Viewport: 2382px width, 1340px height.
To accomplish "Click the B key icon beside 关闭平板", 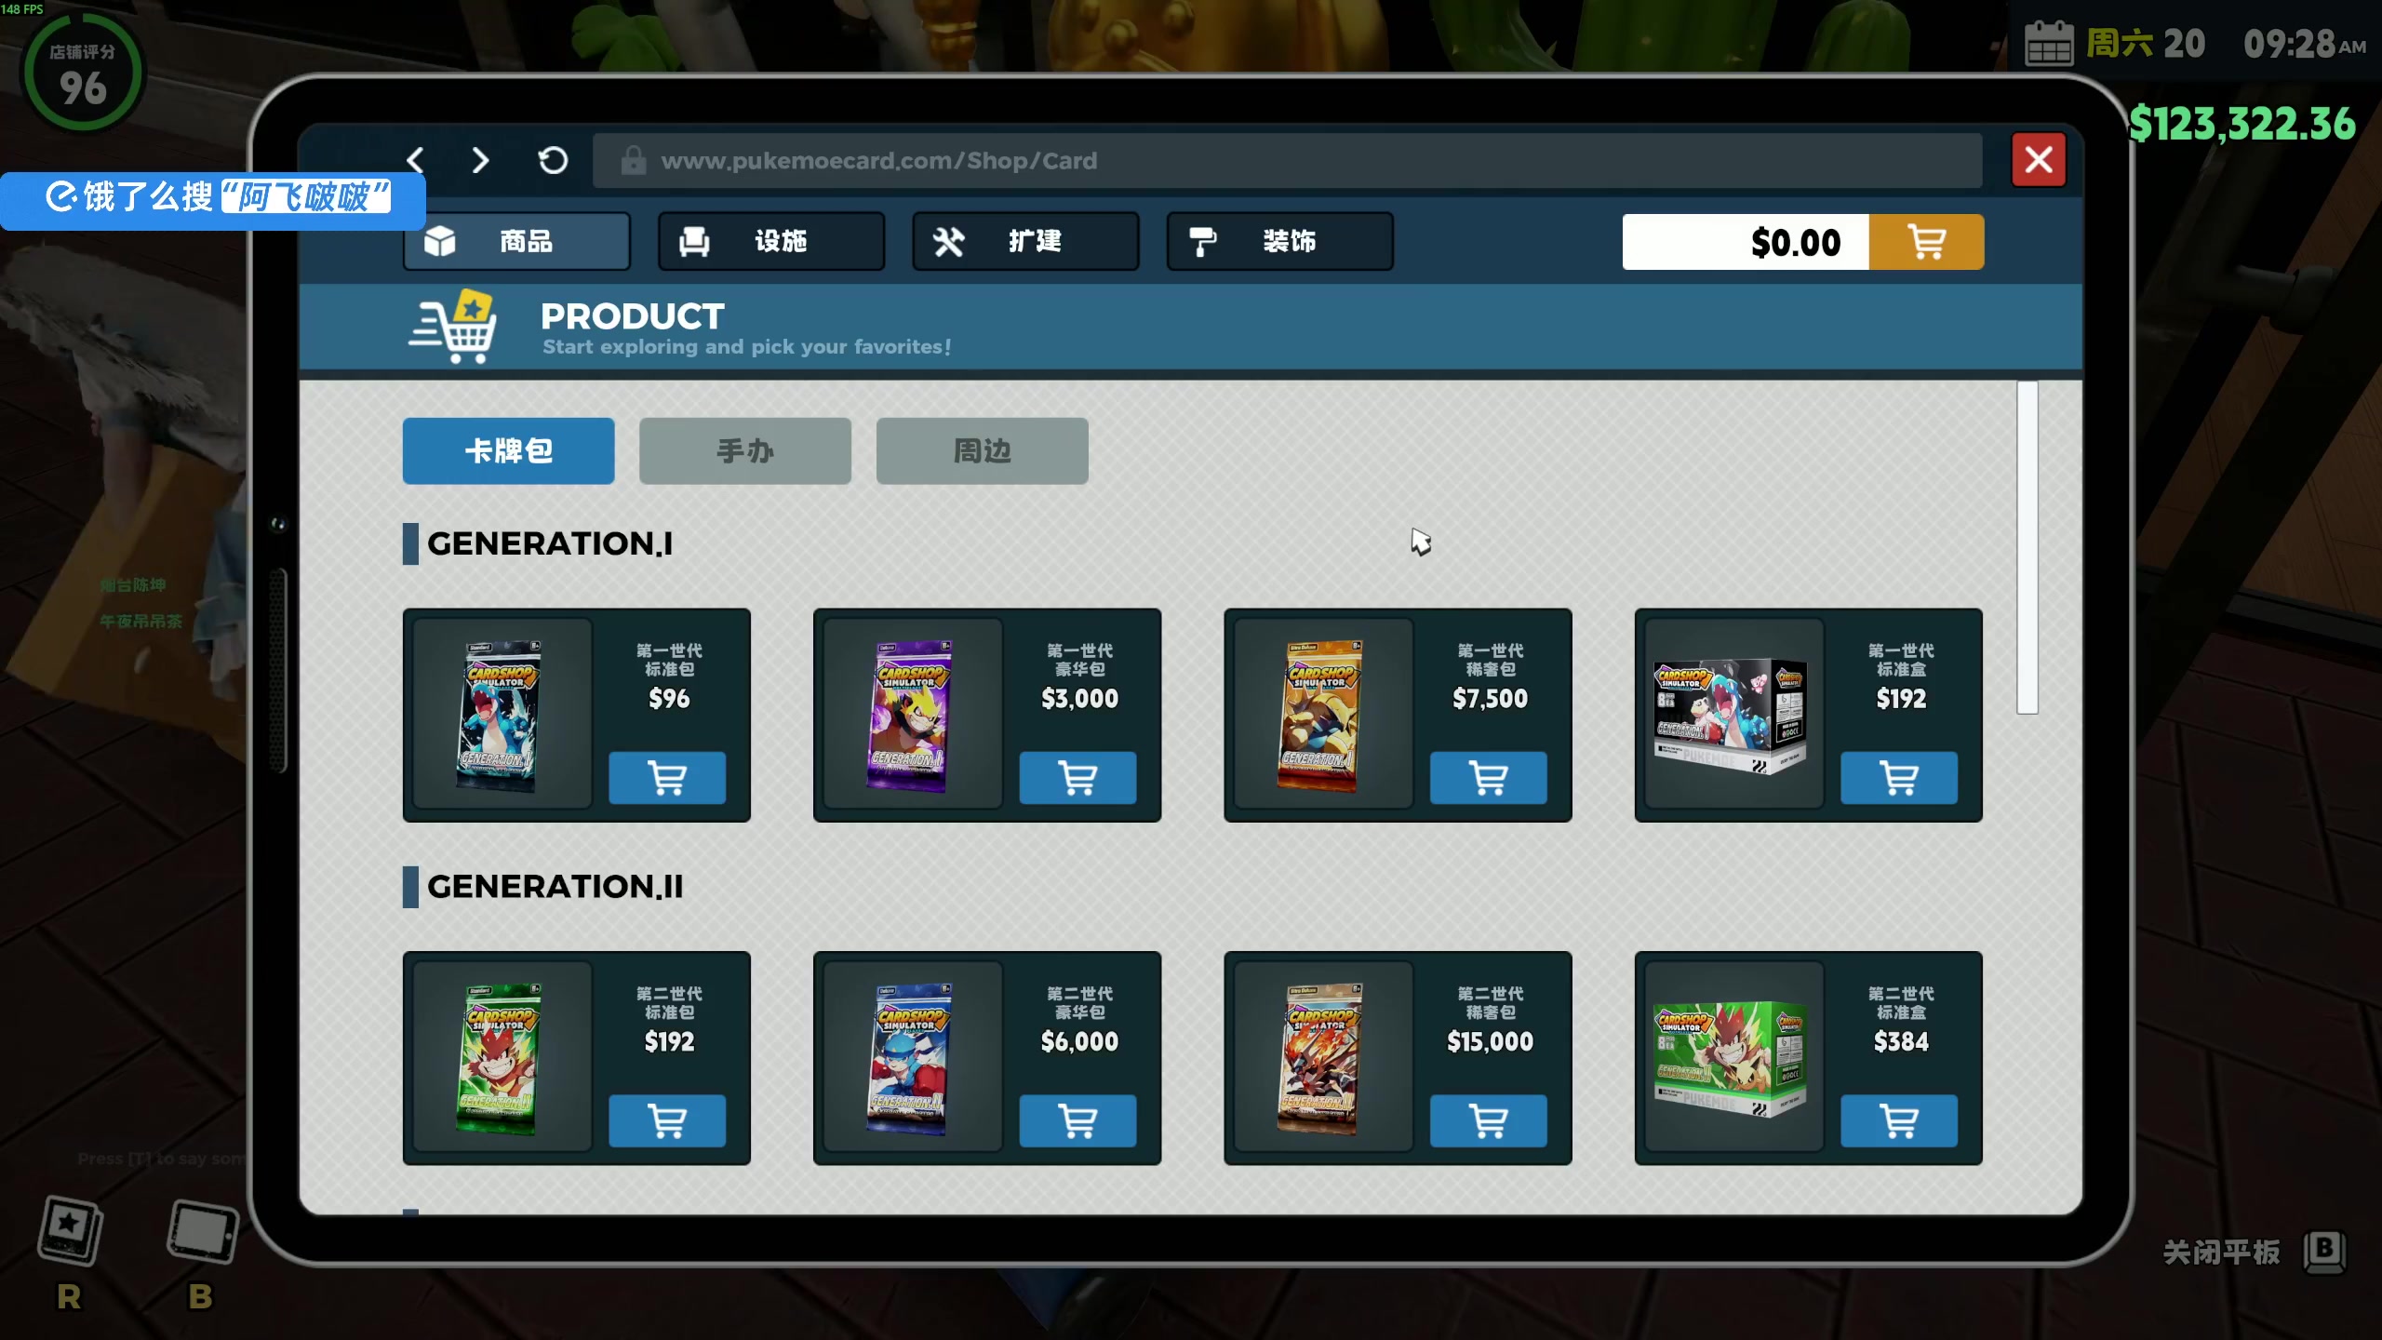I will [x=2323, y=1251].
